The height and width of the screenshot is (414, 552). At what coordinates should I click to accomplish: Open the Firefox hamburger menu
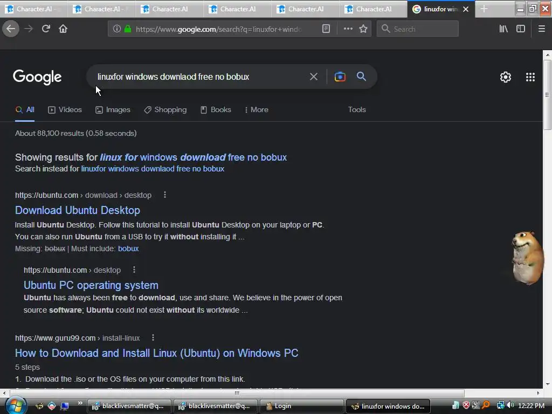(542, 29)
